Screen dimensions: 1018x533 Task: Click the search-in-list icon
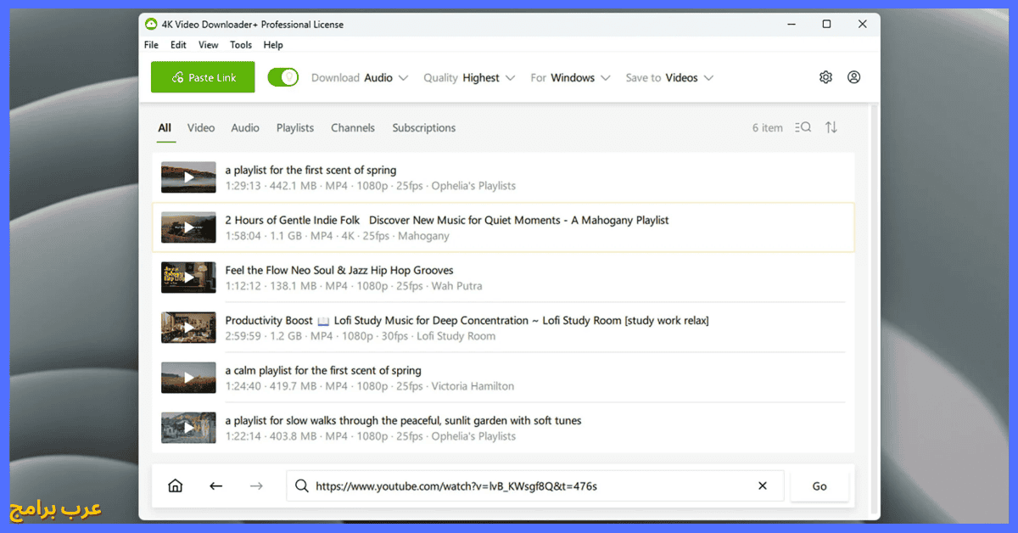803,127
